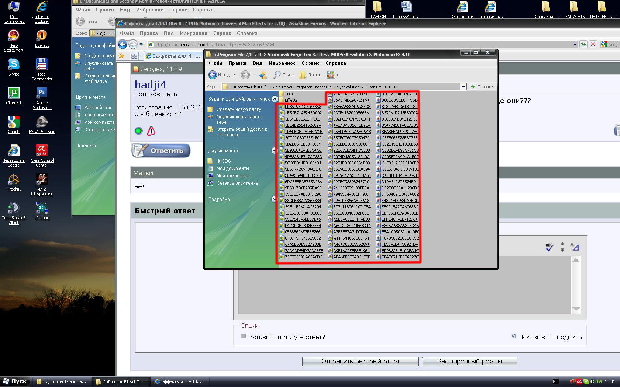Image resolution: width=620 pixels, height=387 pixels.
Task: Open Quick Tabs grid in Internet Explorer
Action: click(x=134, y=56)
